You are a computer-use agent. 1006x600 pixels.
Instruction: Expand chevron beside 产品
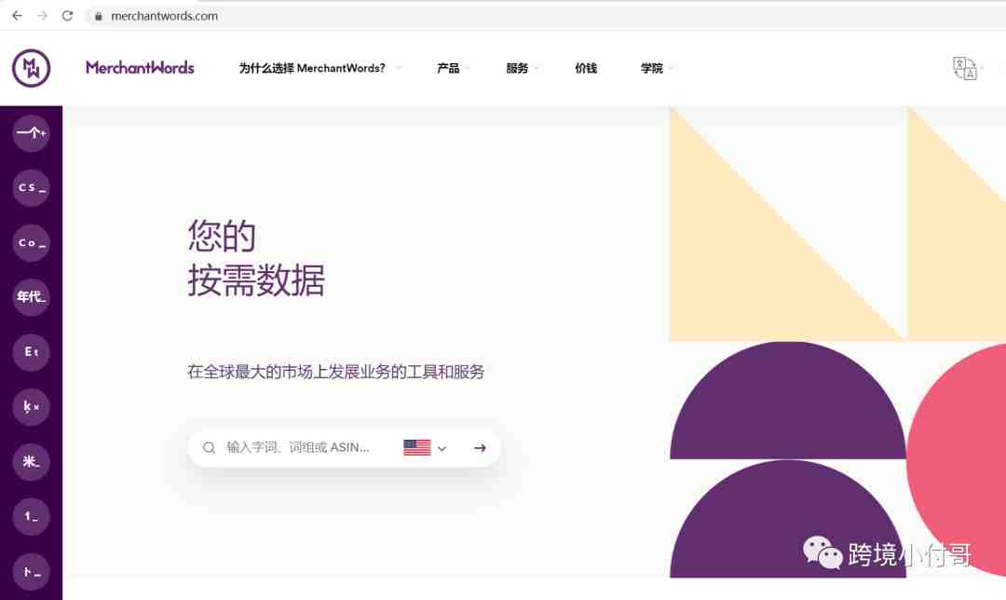pos(468,68)
